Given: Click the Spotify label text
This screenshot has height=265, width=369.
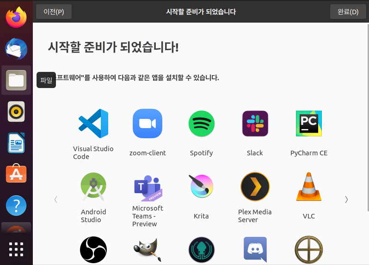Looking at the screenshot, I should 202,153.
